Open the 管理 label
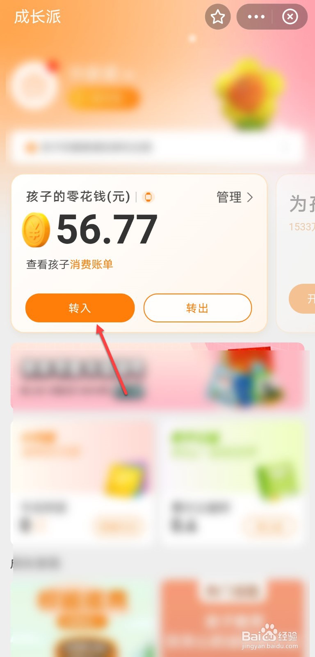Image resolution: width=315 pixels, height=657 pixels. click(229, 198)
